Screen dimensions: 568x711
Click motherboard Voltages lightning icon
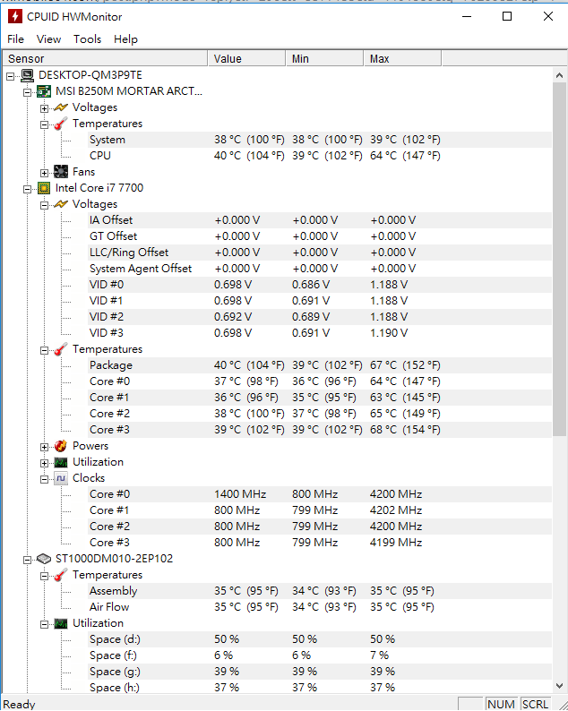[61, 107]
